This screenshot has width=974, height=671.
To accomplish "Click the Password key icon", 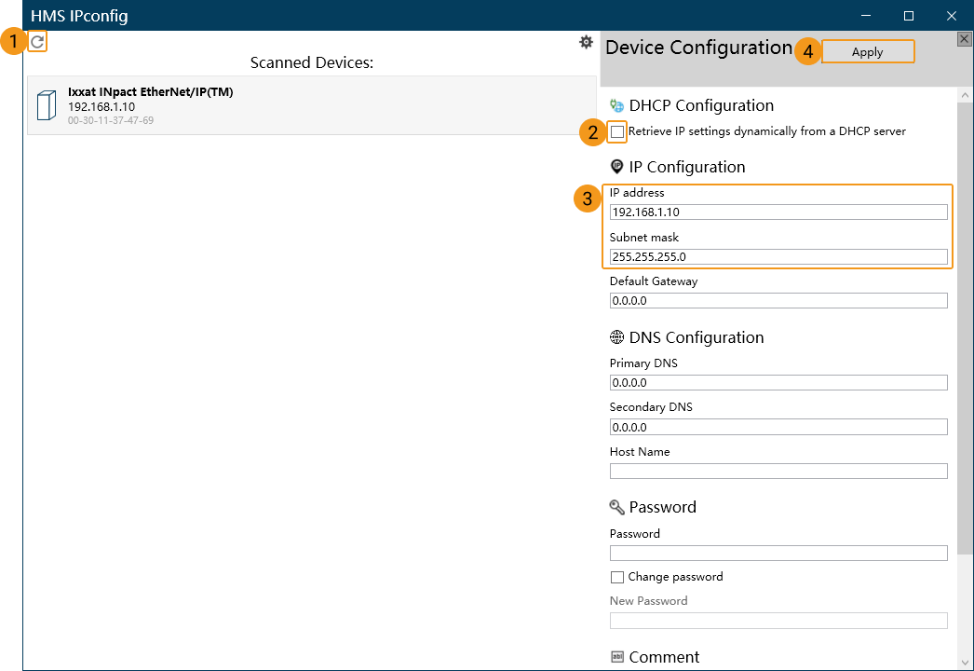I will 616,507.
